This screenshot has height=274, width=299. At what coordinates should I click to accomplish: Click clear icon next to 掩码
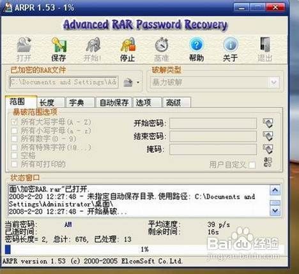click(268, 149)
